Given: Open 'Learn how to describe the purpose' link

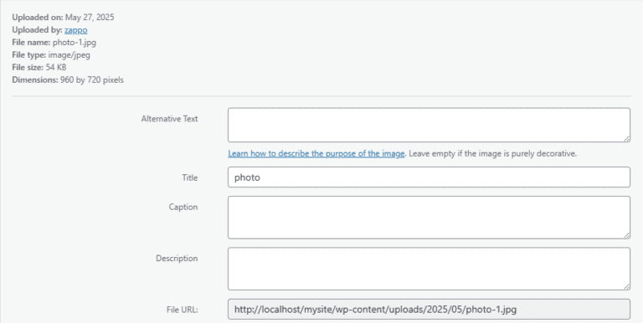Looking at the screenshot, I should 316,154.
